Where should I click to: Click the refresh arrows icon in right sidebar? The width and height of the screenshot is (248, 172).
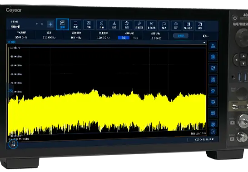point(213,68)
